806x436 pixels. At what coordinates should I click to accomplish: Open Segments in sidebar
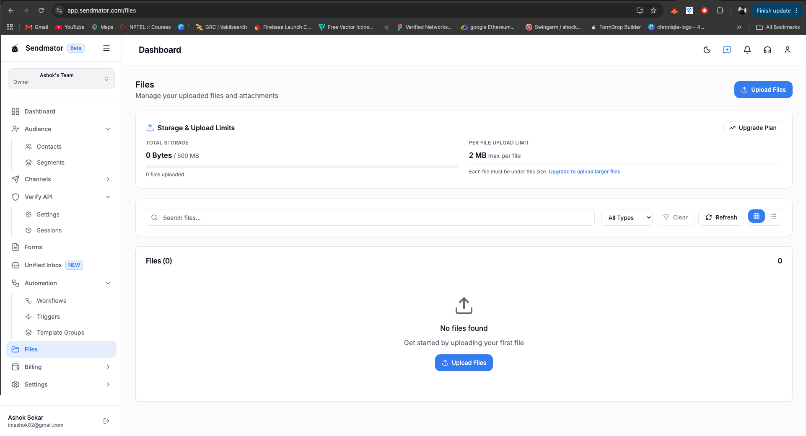tap(67, 163)
